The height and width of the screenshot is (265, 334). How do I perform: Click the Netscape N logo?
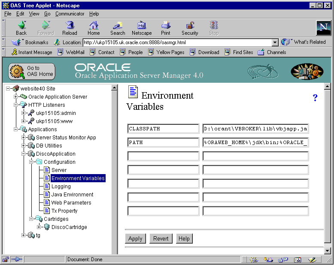point(324,28)
